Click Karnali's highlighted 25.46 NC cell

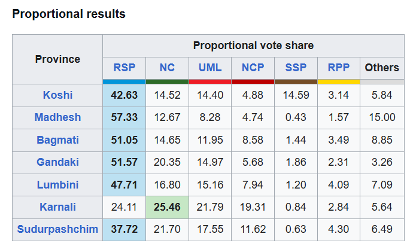pos(167,207)
